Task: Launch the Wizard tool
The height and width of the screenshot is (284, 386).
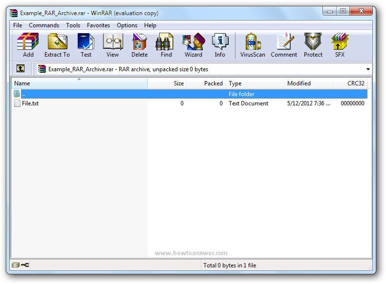Action: point(193,45)
